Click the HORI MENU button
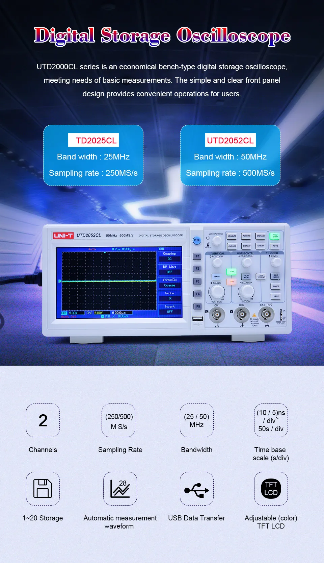This screenshot has height=563, width=324. pos(247,276)
